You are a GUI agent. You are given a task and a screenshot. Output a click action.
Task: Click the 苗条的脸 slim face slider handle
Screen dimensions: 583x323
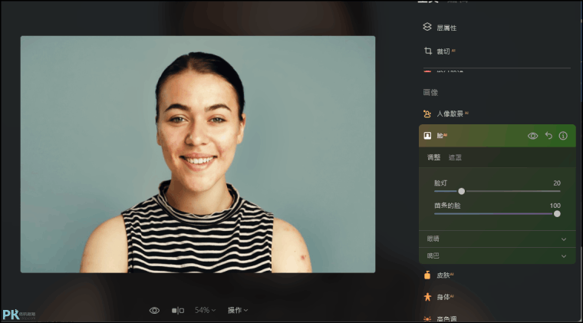point(557,214)
